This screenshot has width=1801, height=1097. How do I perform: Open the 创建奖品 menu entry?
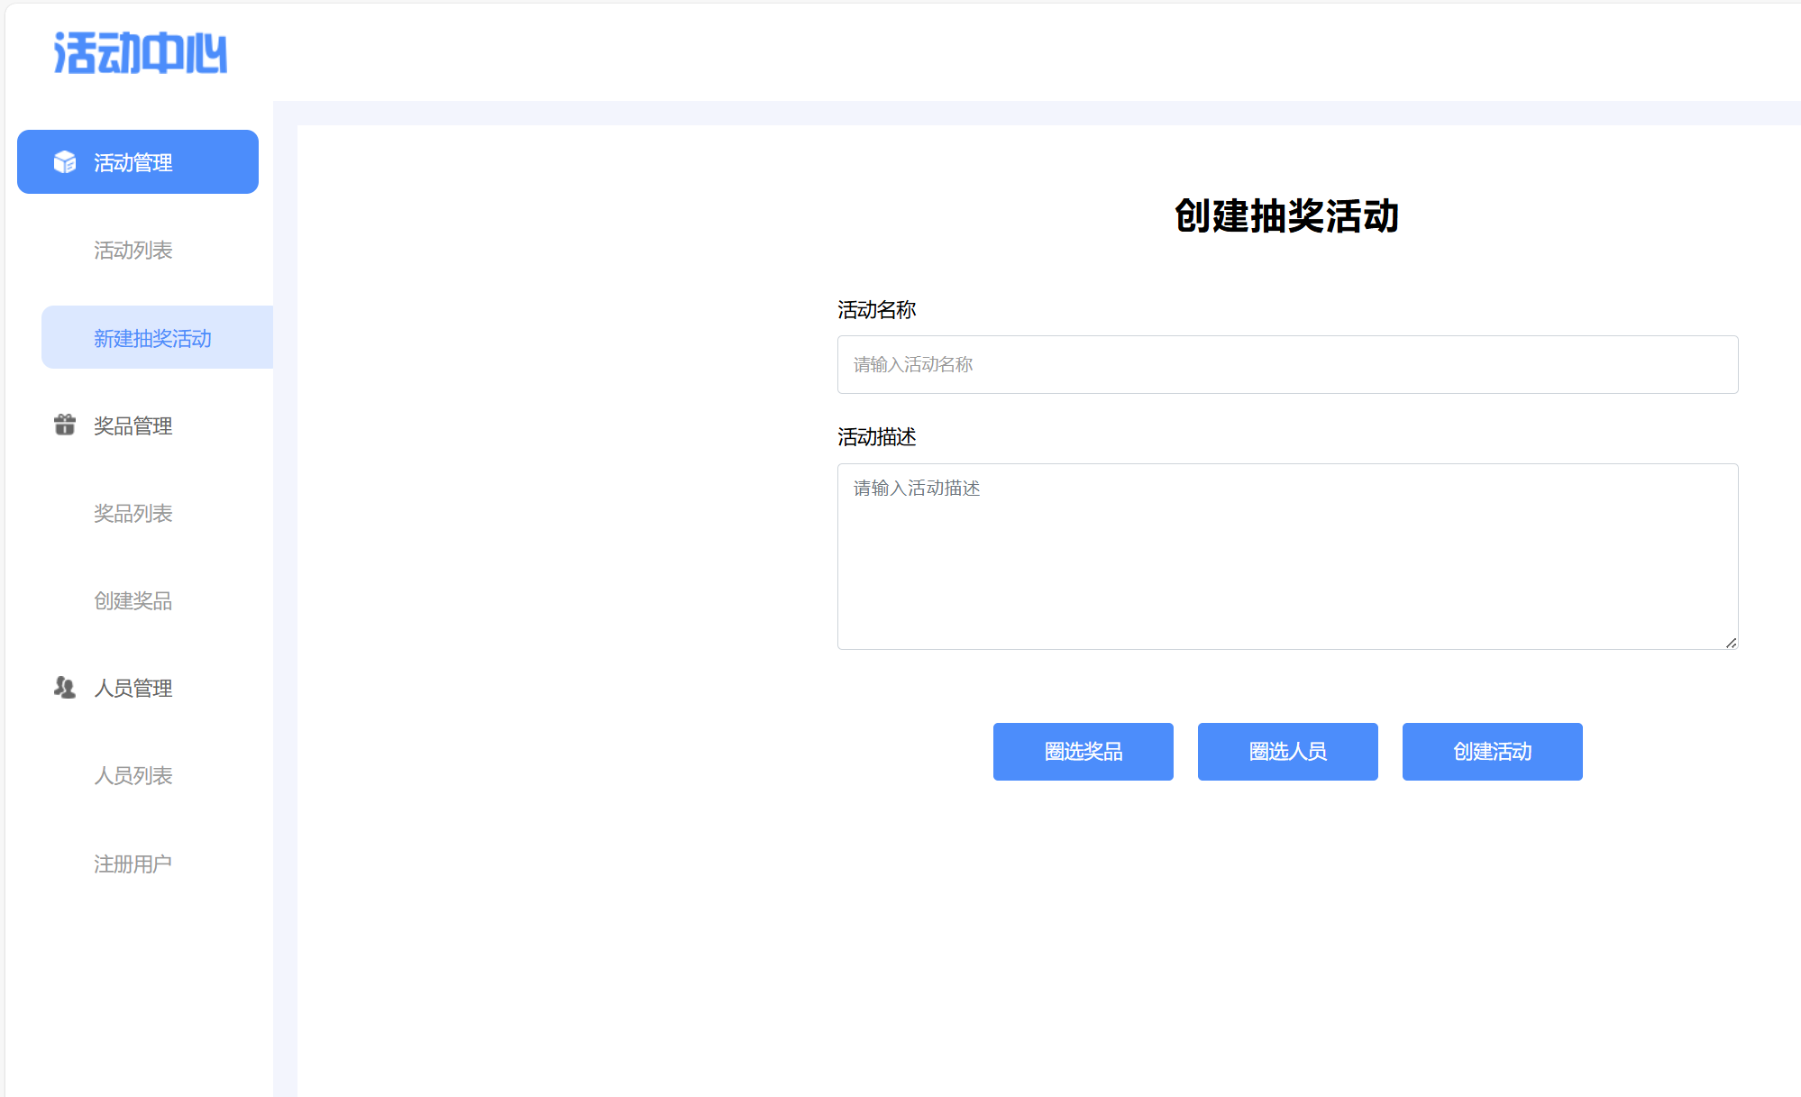point(133,600)
